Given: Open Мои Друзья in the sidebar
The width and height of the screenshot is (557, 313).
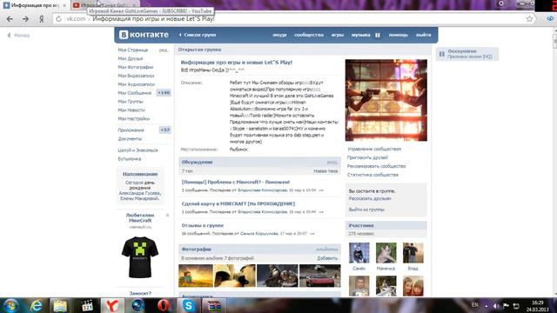Looking at the screenshot, I should 130,58.
